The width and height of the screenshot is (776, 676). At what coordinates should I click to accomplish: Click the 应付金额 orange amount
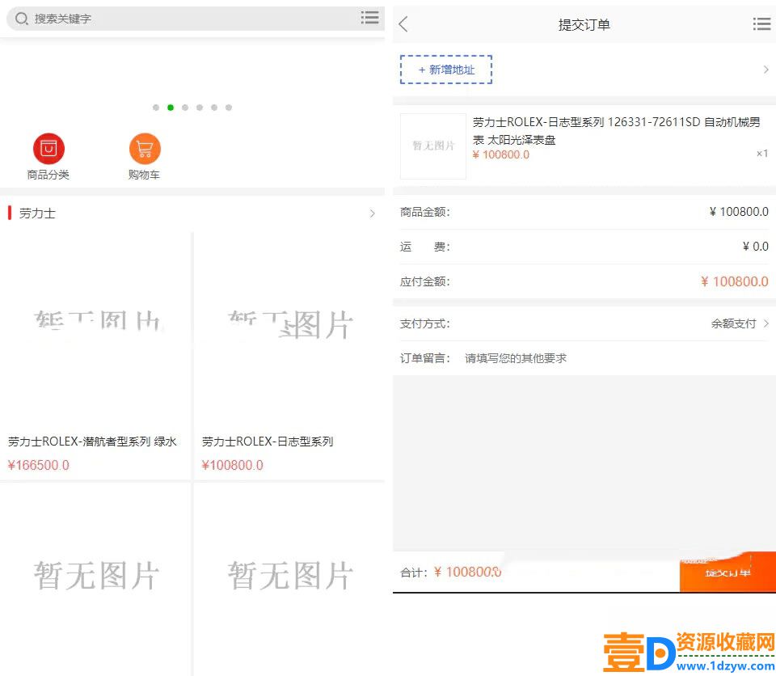click(735, 281)
